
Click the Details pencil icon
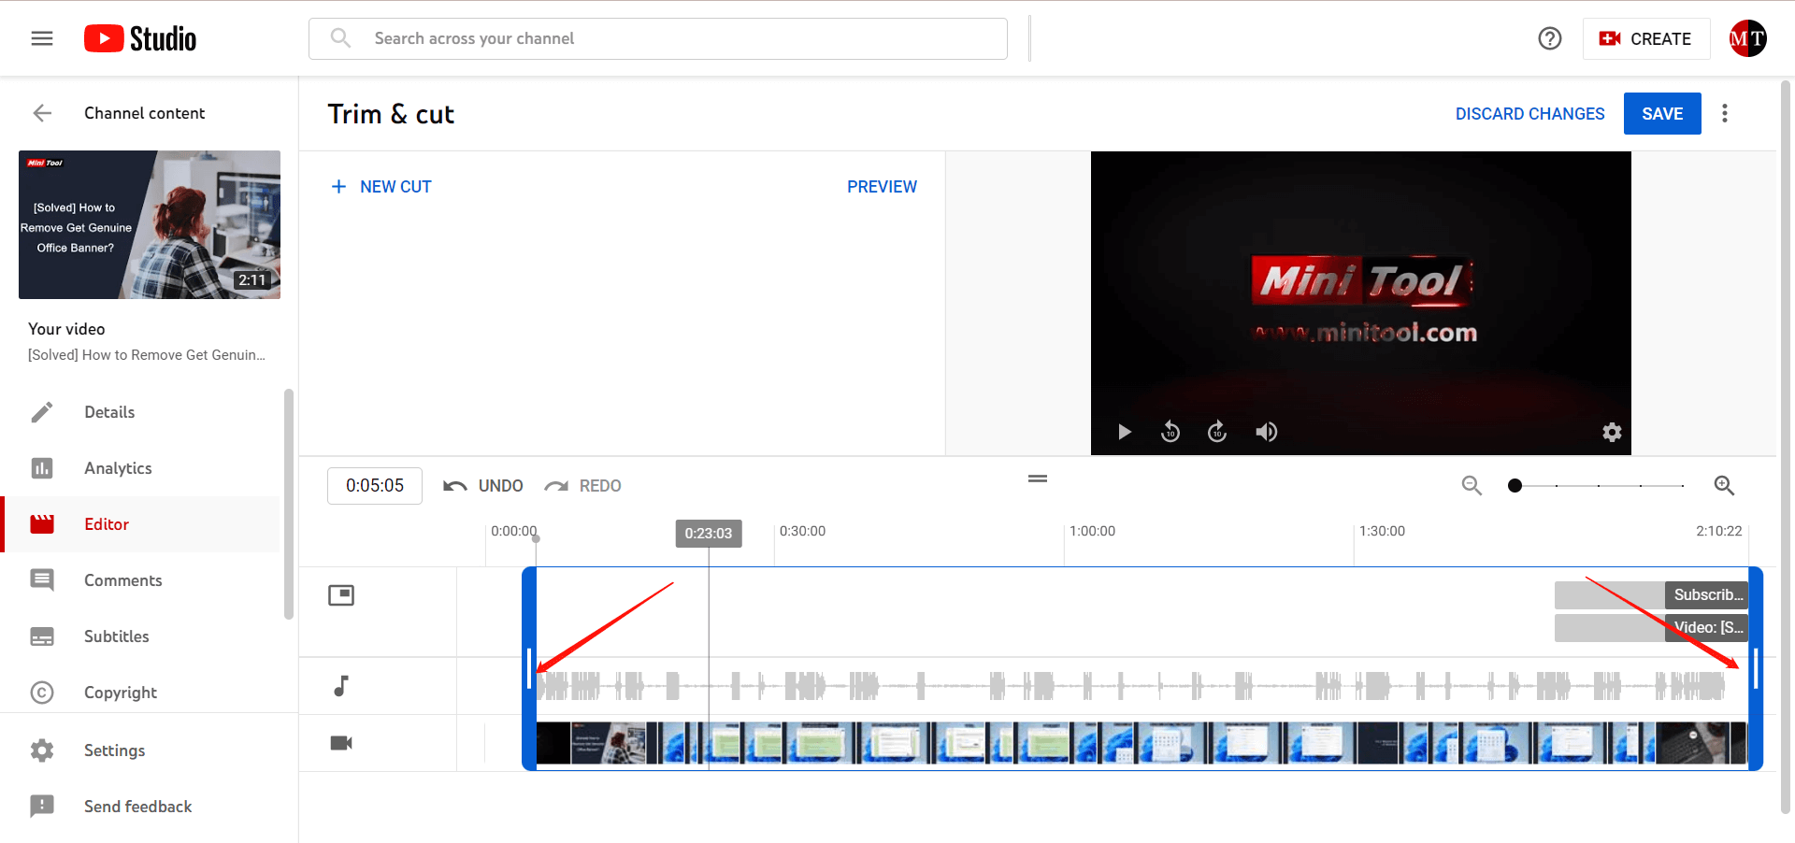coord(42,412)
